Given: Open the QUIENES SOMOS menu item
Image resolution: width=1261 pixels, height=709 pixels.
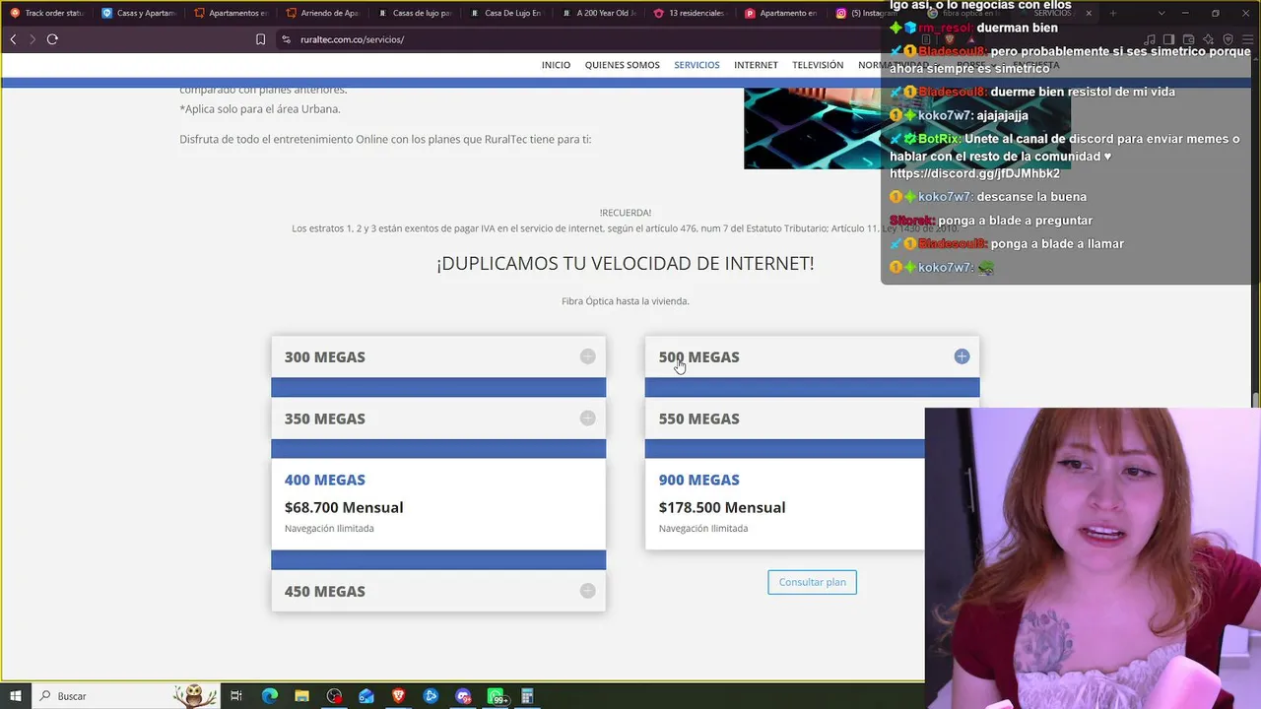Looking at the screenshot, I should [x=623, y=65].
